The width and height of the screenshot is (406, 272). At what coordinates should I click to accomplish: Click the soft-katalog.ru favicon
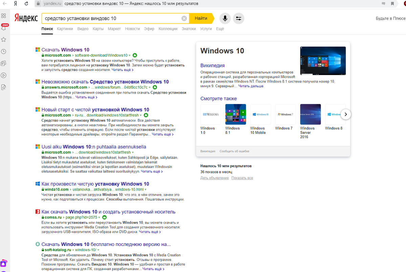pyautogui.click(x=38, y=244)
